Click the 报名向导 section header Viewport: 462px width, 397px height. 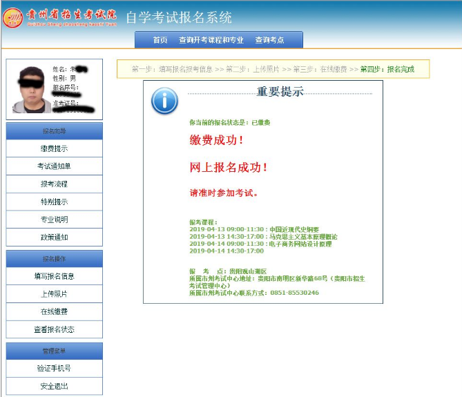(54, 130)
